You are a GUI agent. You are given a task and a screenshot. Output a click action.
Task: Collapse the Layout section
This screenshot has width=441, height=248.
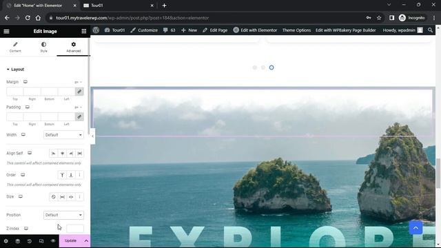tap(15, 69)
